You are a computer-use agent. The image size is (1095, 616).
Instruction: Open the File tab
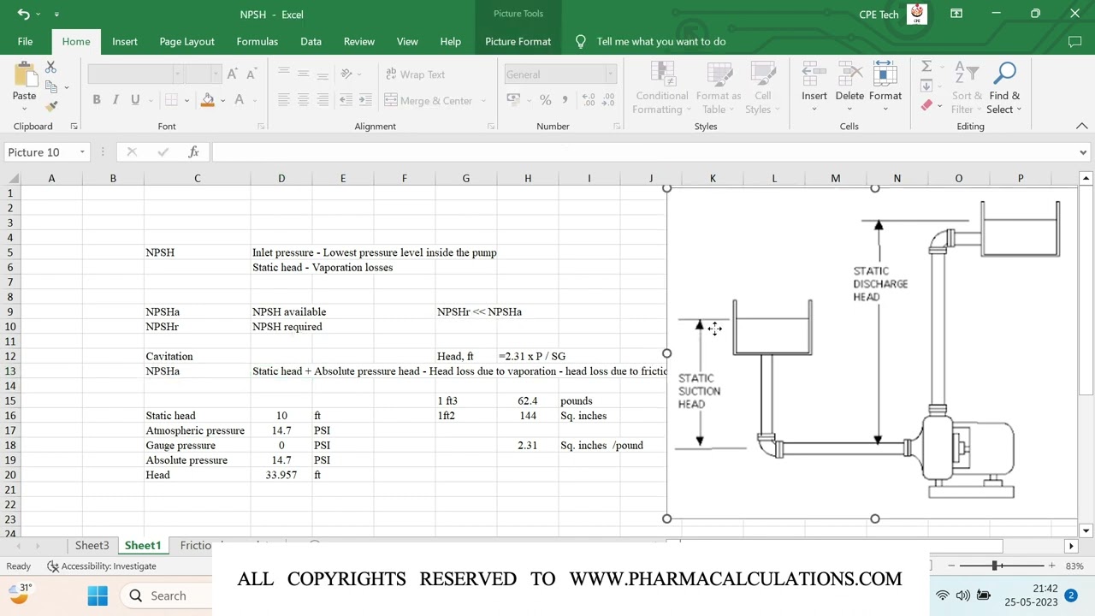click(x=25, y=41)
